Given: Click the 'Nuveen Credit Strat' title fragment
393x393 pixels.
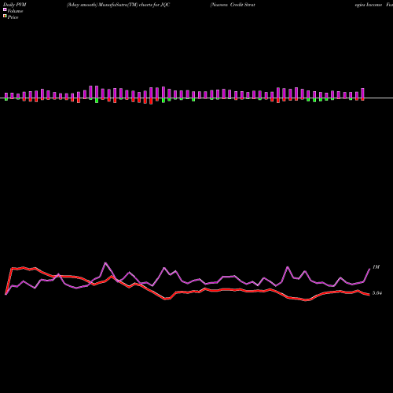Looking at the screenshot, I should (233, 5).
